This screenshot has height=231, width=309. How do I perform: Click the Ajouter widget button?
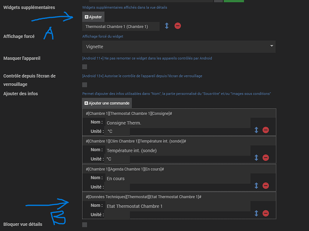coord(93,17)
